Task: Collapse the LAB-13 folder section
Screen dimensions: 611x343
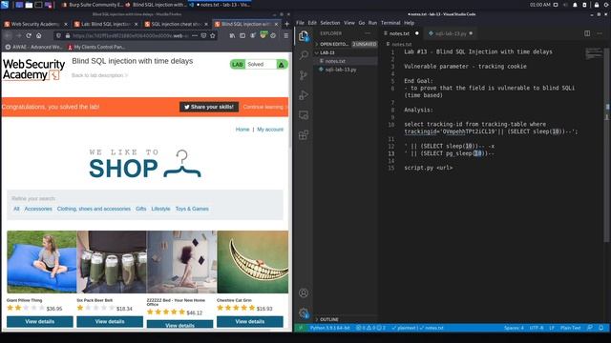Action: pos(346,52)
